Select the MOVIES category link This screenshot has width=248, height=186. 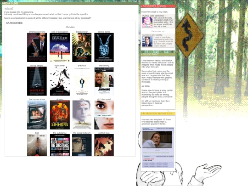[70, 27]
